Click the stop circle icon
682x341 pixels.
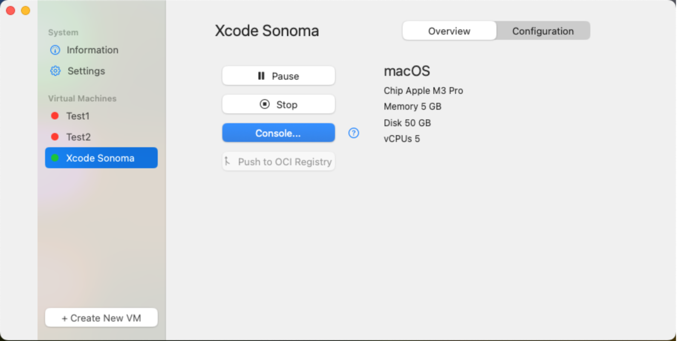tap(265, 104)
